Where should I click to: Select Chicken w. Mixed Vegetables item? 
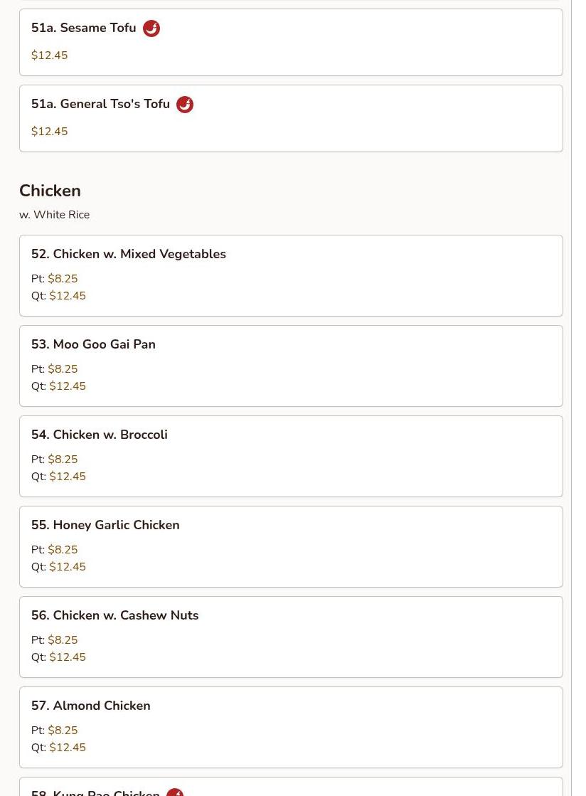click(129, 254)
